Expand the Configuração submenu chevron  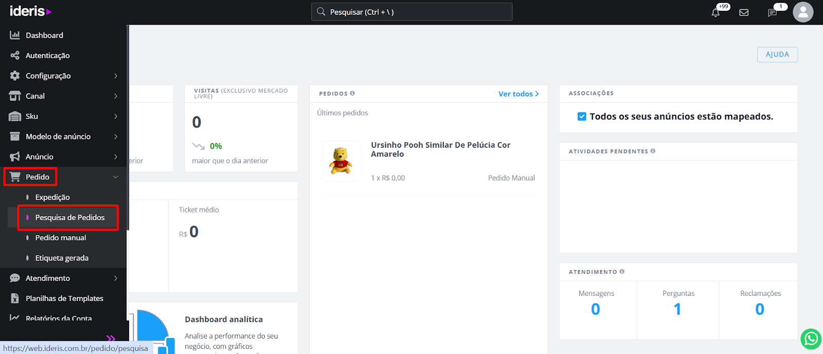pyautogui.click(x=116, y=76)
